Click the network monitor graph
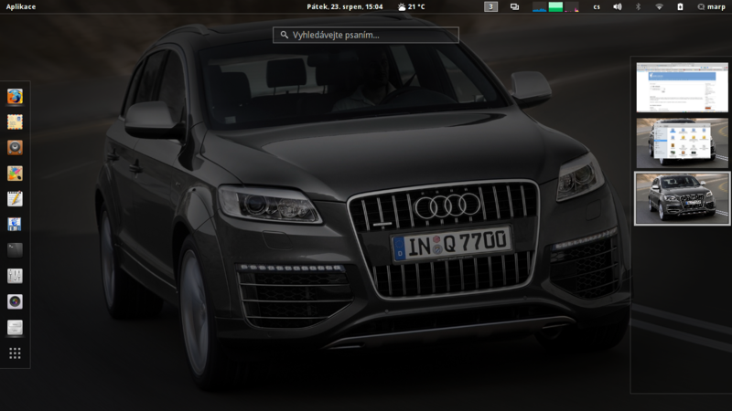This screenshot has width=732, height=411. coord(572,6)
